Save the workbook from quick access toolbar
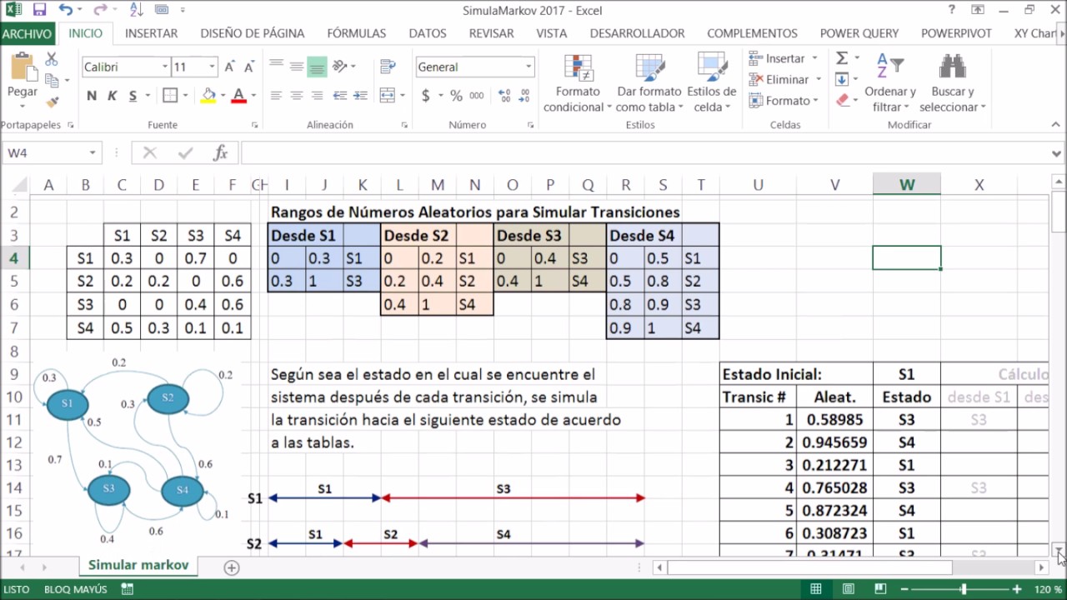 tap(39, 10)
